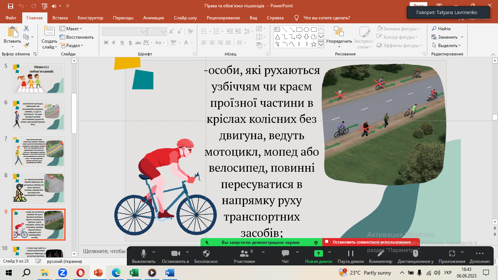Viewport: 498px width, 280px height.
Task: Switch to the Слайд-шоу tab
Action: (185, 18)
